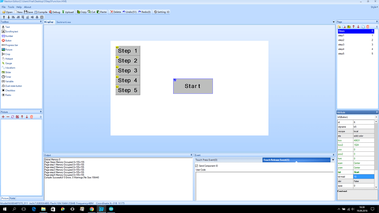Pick the Slider component in Toolbox
379x213 pixels.
(6, 72)
